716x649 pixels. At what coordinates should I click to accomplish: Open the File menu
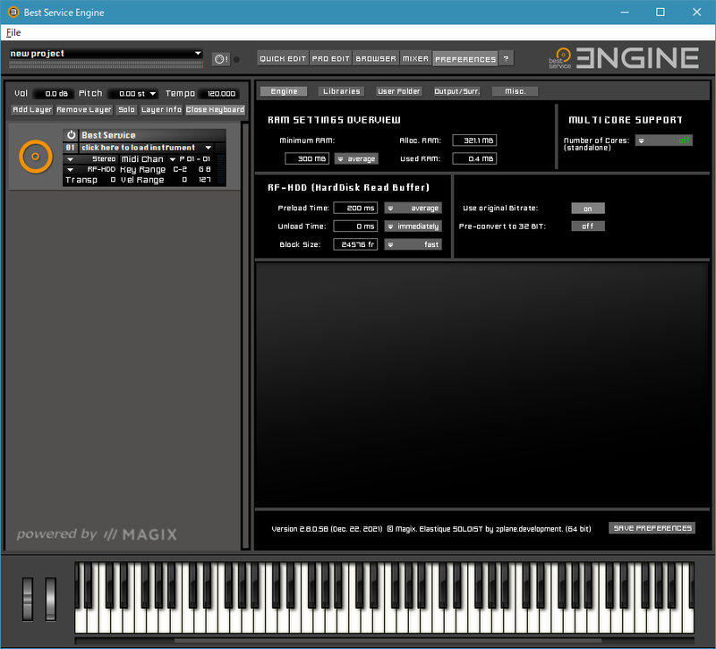tap(13, 32)
